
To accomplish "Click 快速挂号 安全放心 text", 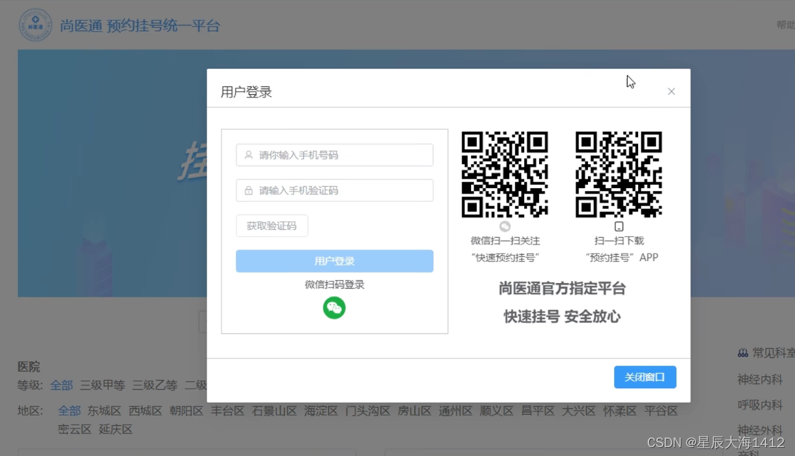I will click(562, 317).
